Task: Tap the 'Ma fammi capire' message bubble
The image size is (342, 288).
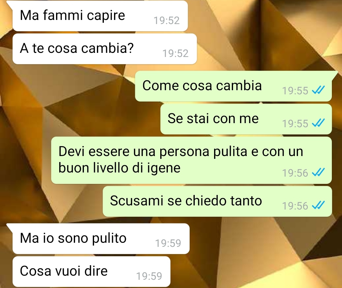Action: tap(100, 16)
